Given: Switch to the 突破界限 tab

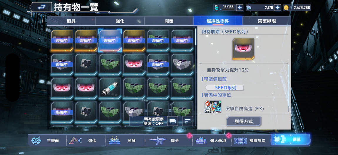Looking at the screenshot, I should point(267,21).
